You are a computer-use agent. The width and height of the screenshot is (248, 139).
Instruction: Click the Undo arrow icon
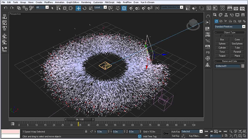pos(6,8)
